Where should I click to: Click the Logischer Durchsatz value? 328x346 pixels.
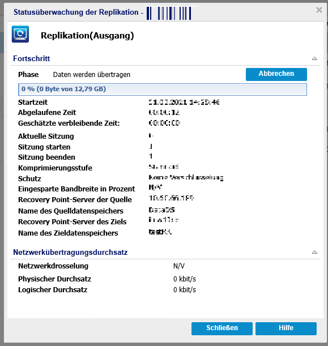(185, 289)
